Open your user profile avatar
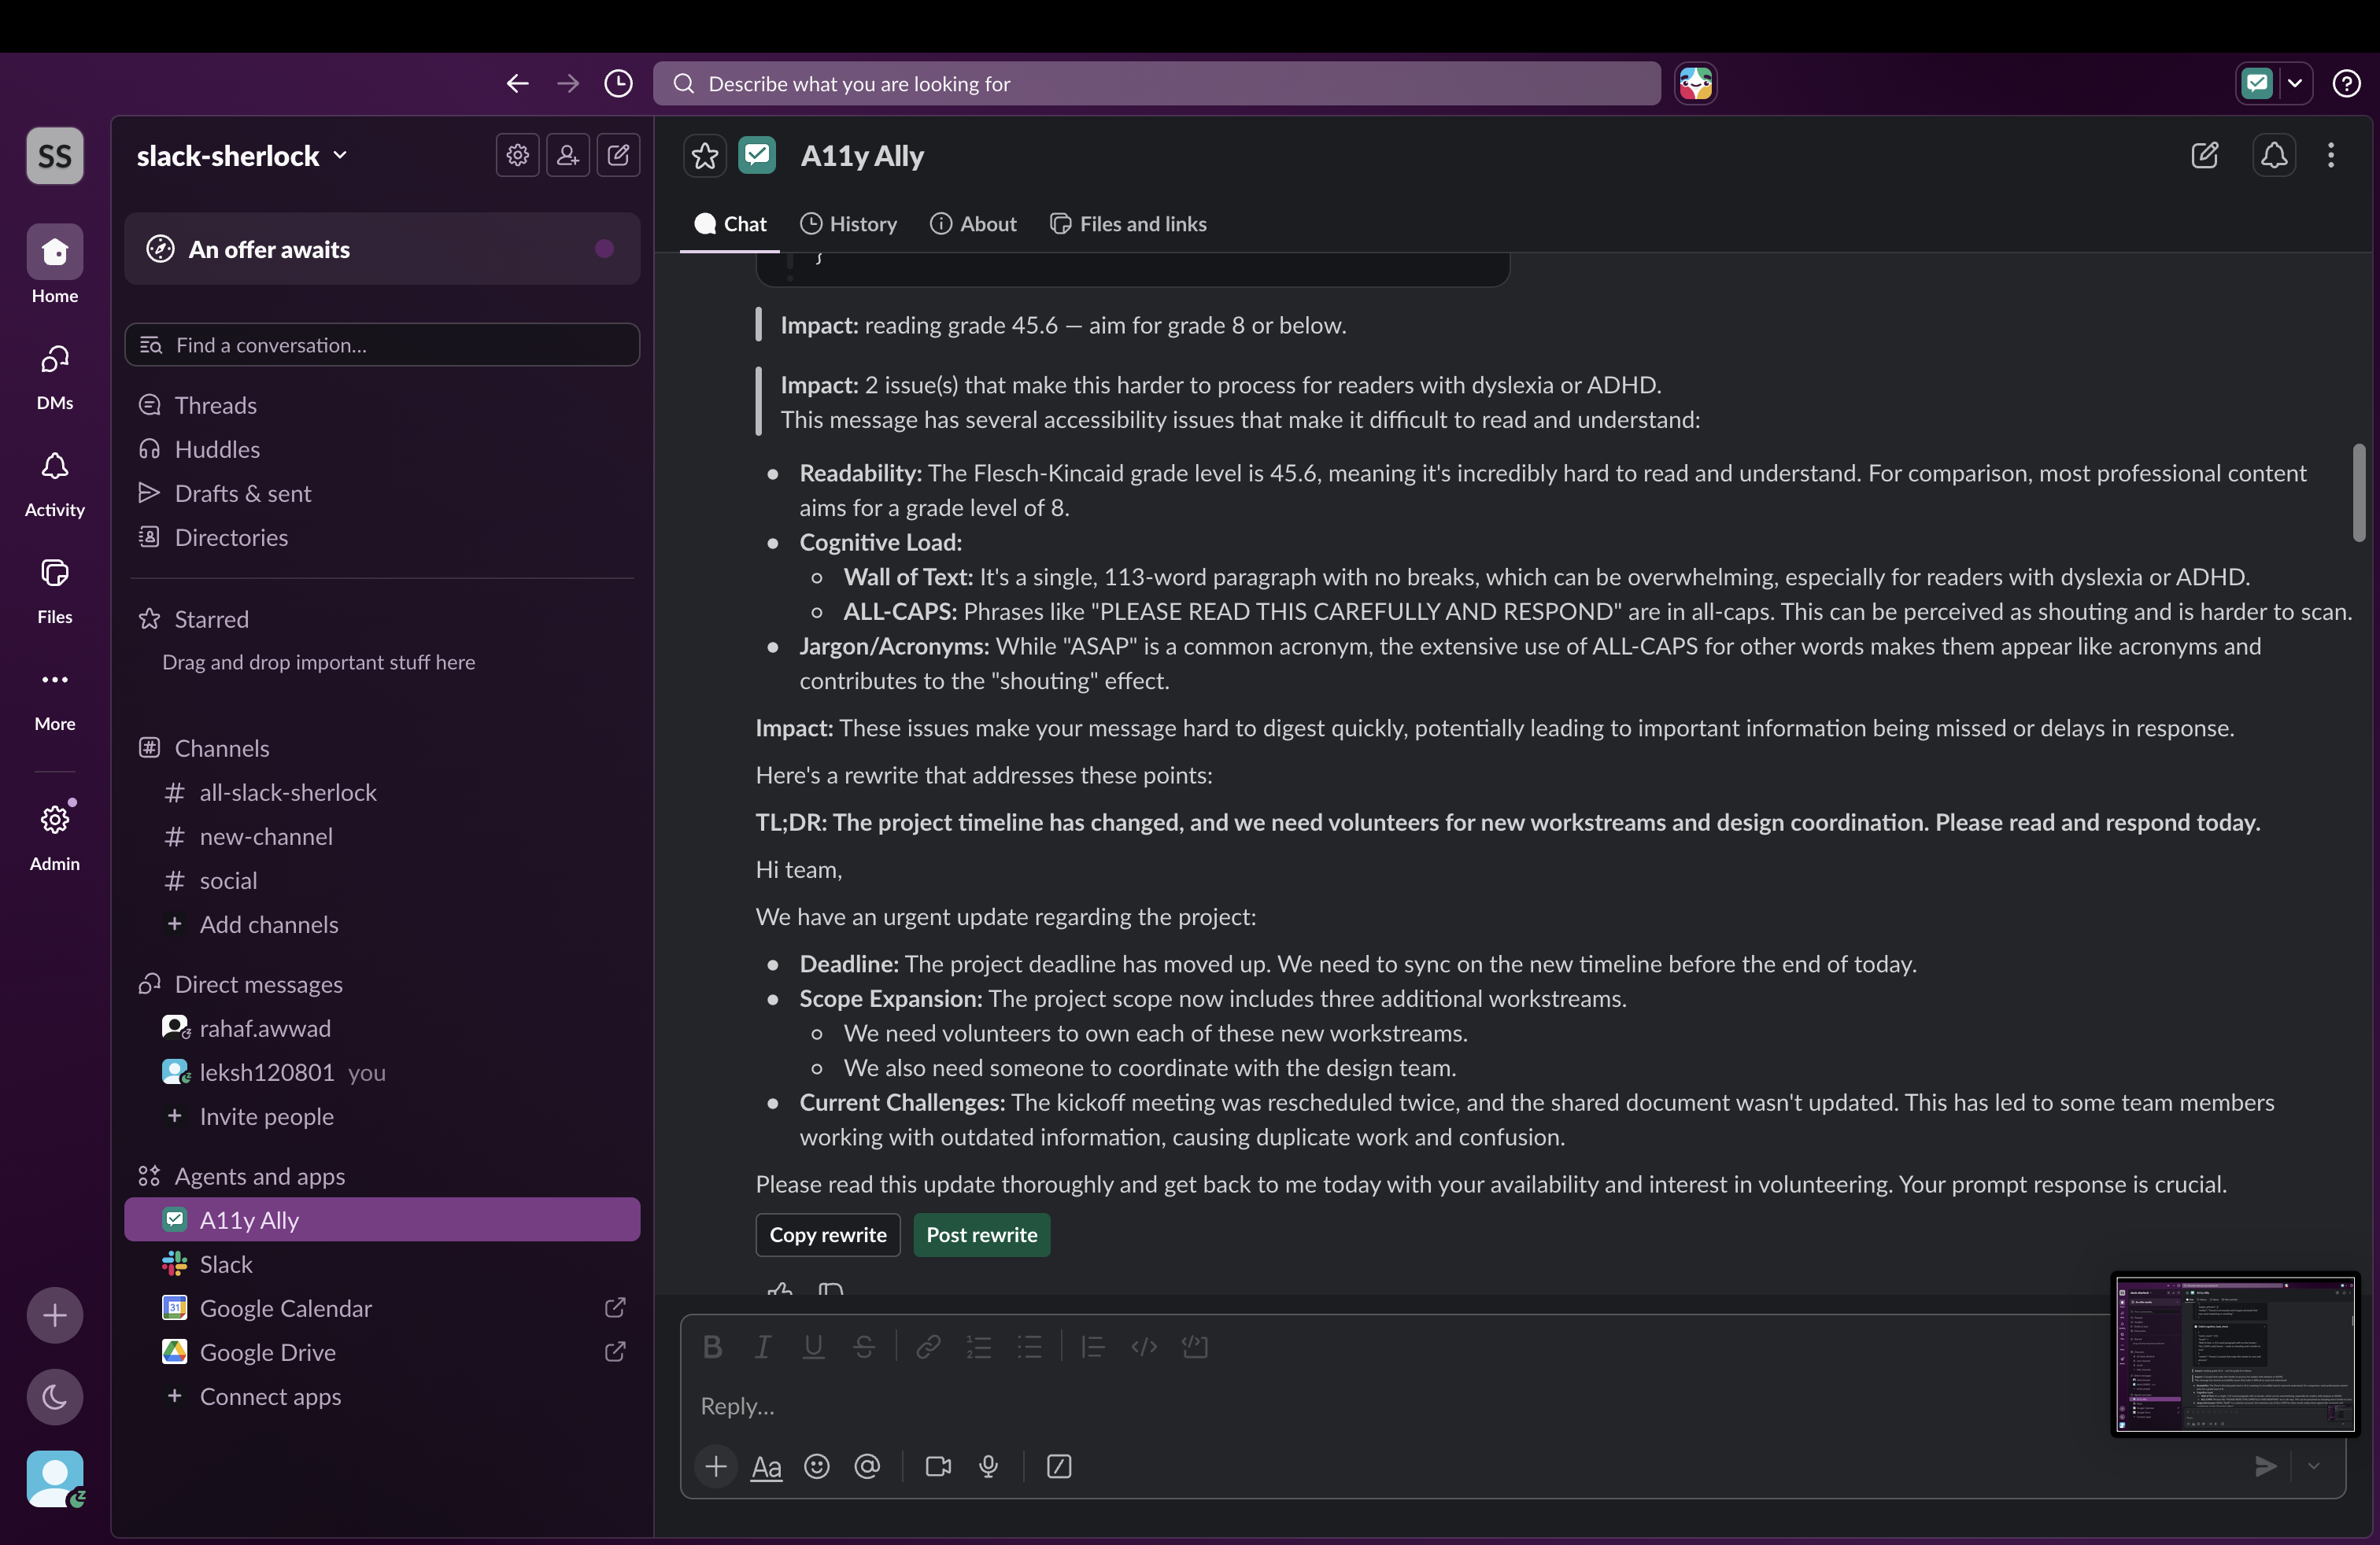Viewport: 2380px width, 1545px height. [55, 1478]
